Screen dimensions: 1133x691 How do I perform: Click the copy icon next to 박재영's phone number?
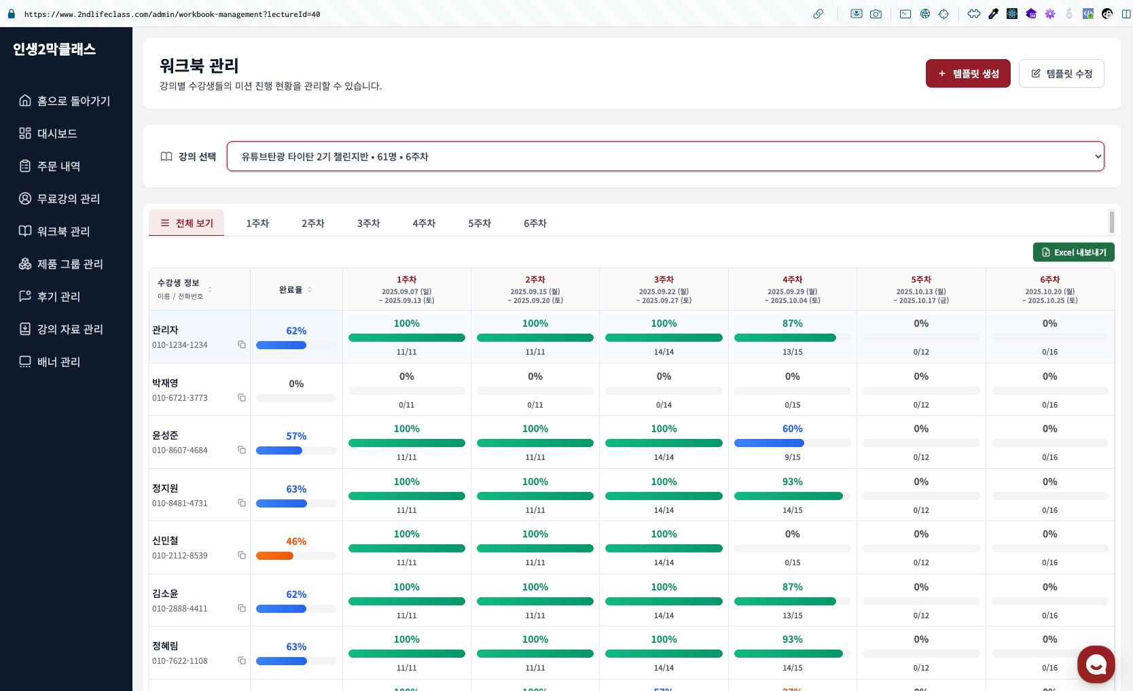tap(241, 397)
